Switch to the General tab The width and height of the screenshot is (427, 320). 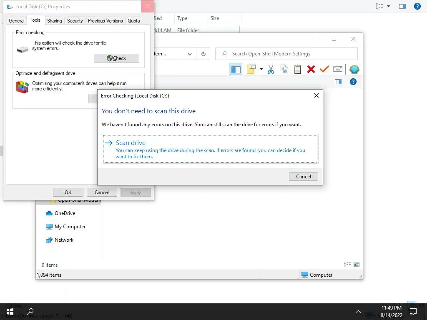[17, 21]
